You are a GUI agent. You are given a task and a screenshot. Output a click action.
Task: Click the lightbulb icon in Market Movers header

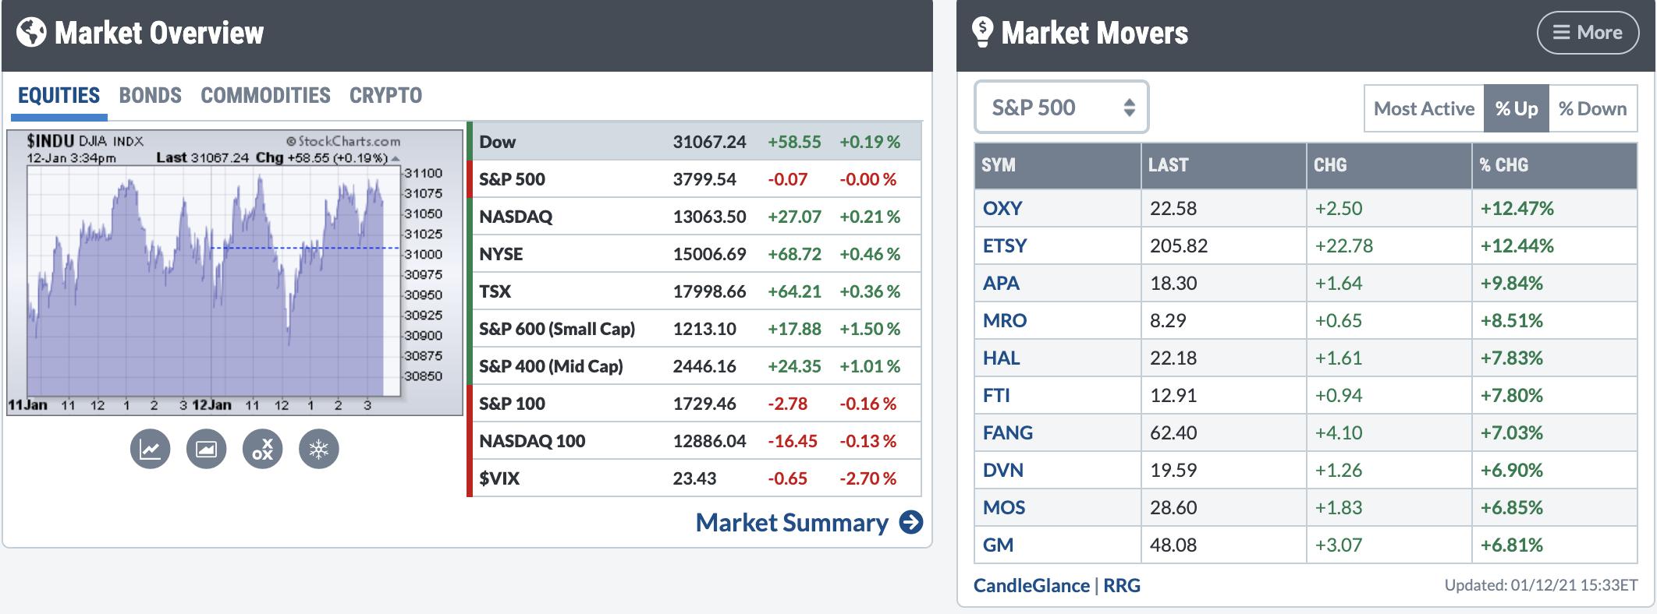[x=981, y=32]
